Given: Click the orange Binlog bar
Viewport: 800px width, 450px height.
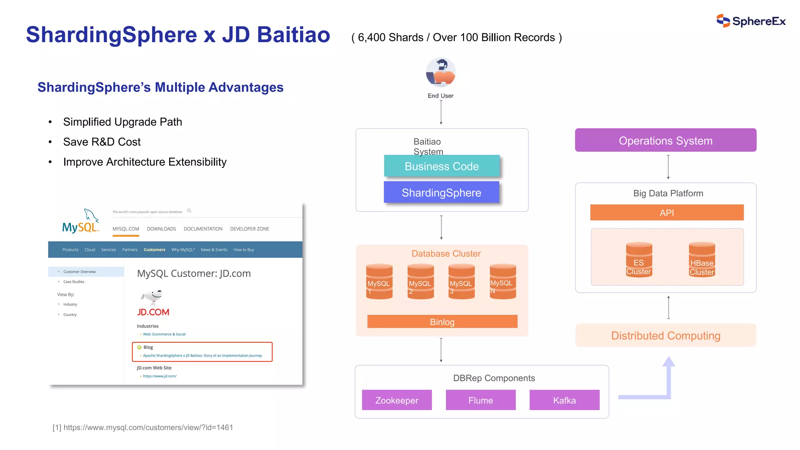Looking at the screenshot, I should (442, 322).
